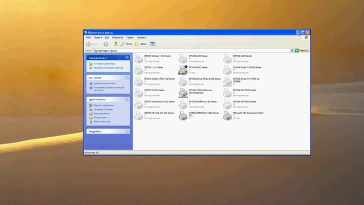Click the Установка принтера link
The width and height of the screenshot is (364, 205).
coord(105,64)
